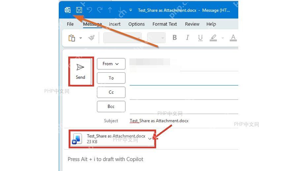
Task: Toggle Italic formatting
Action: [187, 38]
